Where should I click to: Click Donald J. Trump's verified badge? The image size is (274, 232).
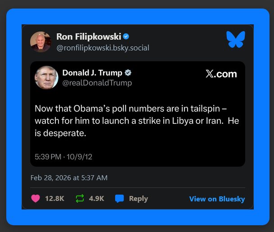pos(128,73)
